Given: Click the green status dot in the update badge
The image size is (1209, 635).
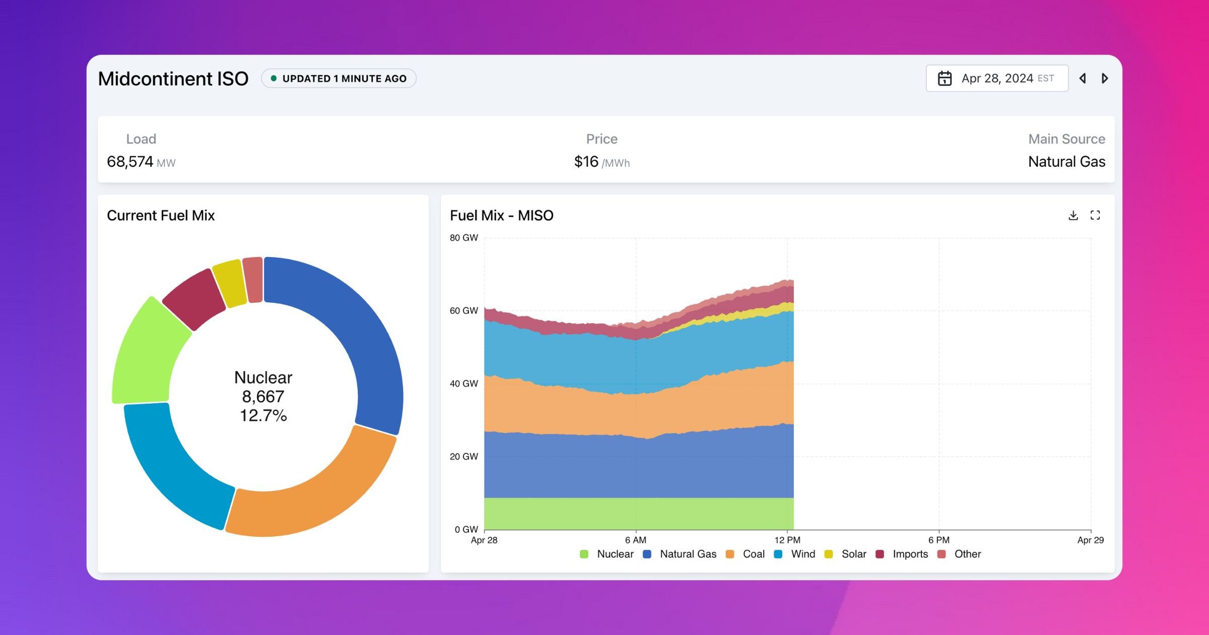Looking at the screenshot, I should pos(274,79).
